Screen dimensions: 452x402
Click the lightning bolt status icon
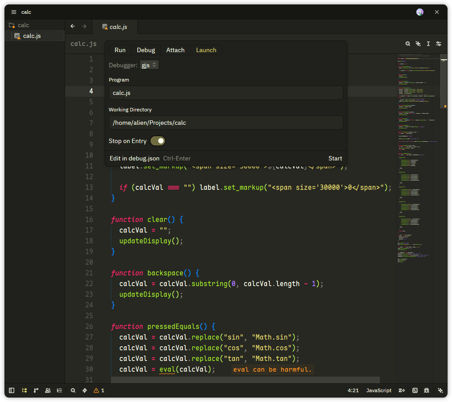[x=85, y=390]
